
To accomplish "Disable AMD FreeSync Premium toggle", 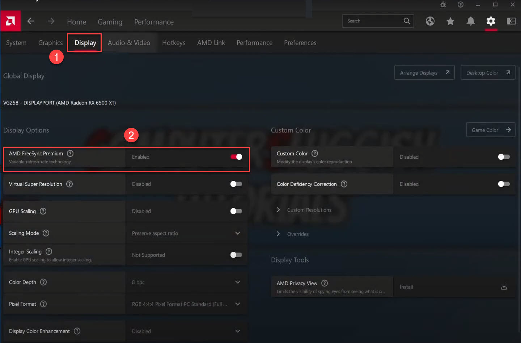I will 236,157.
